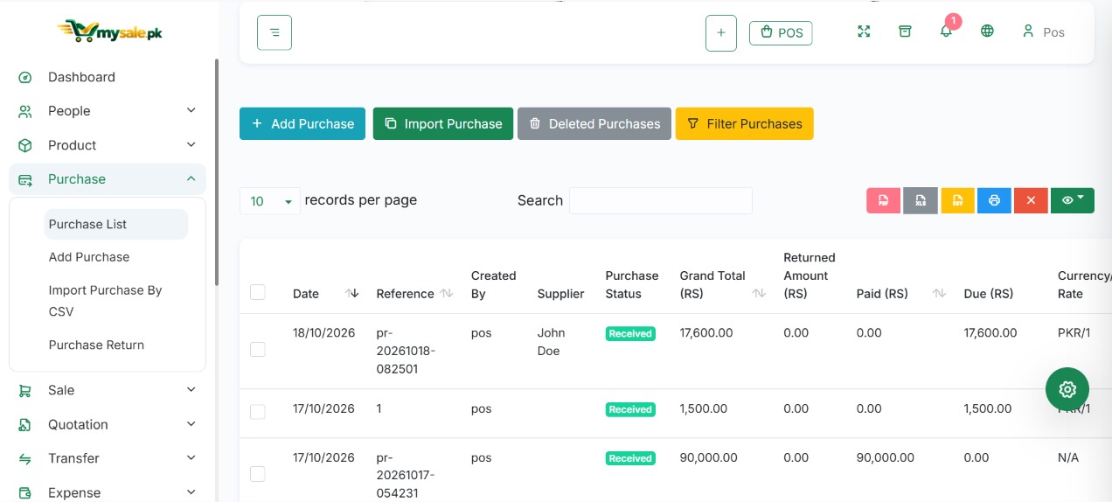Open column visibility eye dropdown
1112x502 pixels.
click(1073, 200)
